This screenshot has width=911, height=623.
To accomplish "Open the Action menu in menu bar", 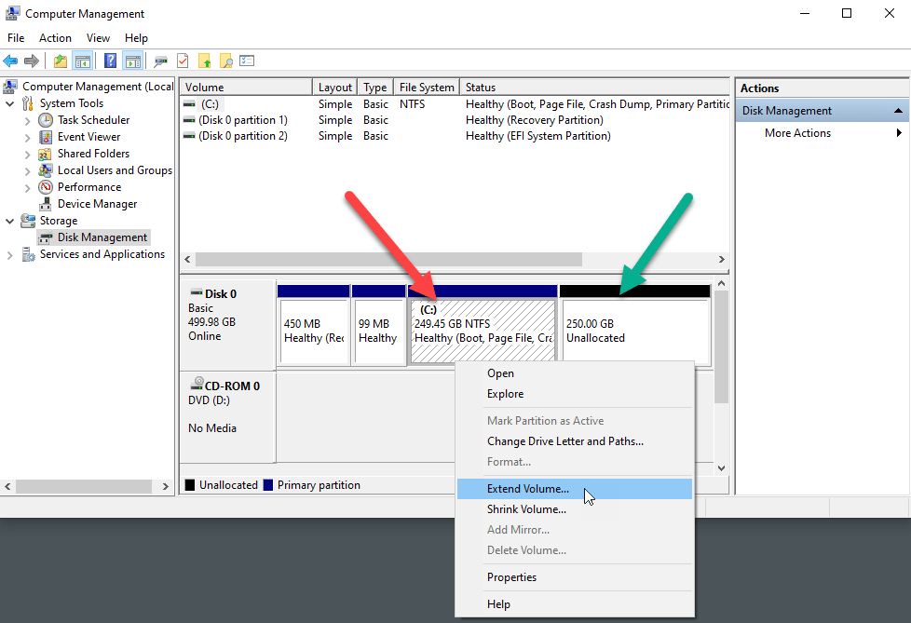I will tap(55, 38).
